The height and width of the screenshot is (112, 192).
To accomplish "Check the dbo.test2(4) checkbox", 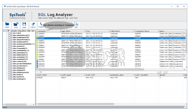I will click(9, 77).
